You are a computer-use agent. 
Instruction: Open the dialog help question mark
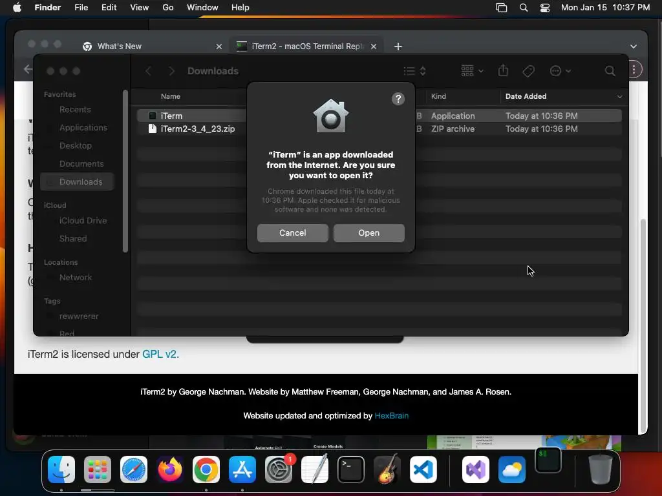click(x=398, y=99)
